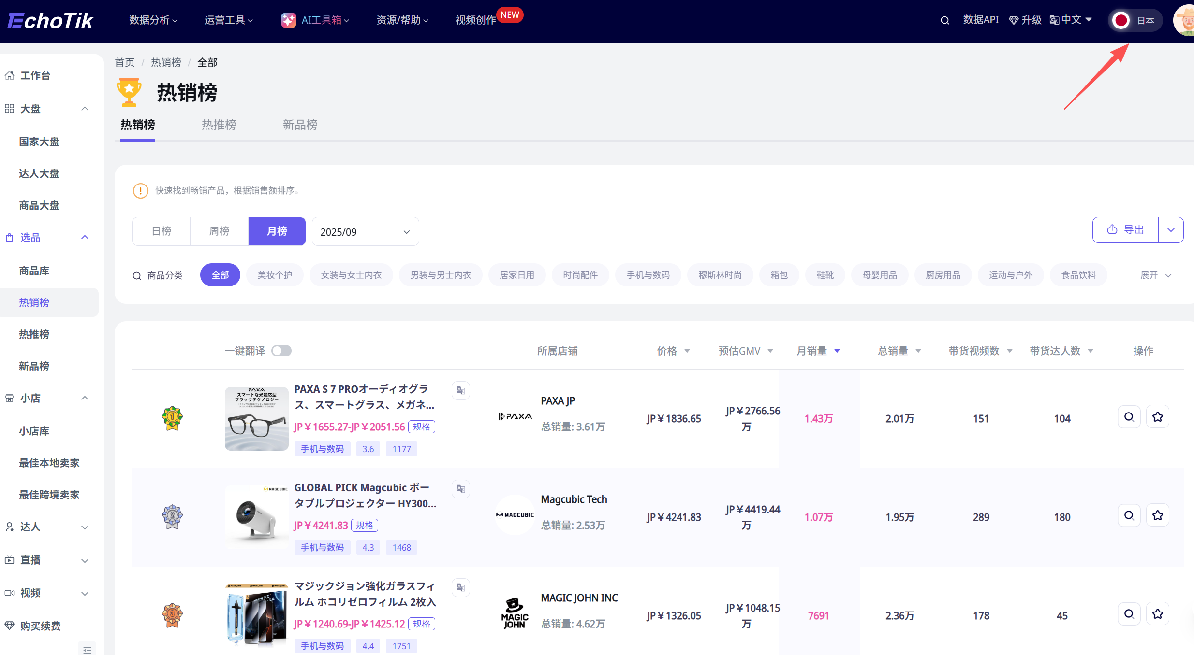Click the 首页 breadcrumb link
The height and width of the screenshot is (655, 1194).
click(x=124, y=62)
